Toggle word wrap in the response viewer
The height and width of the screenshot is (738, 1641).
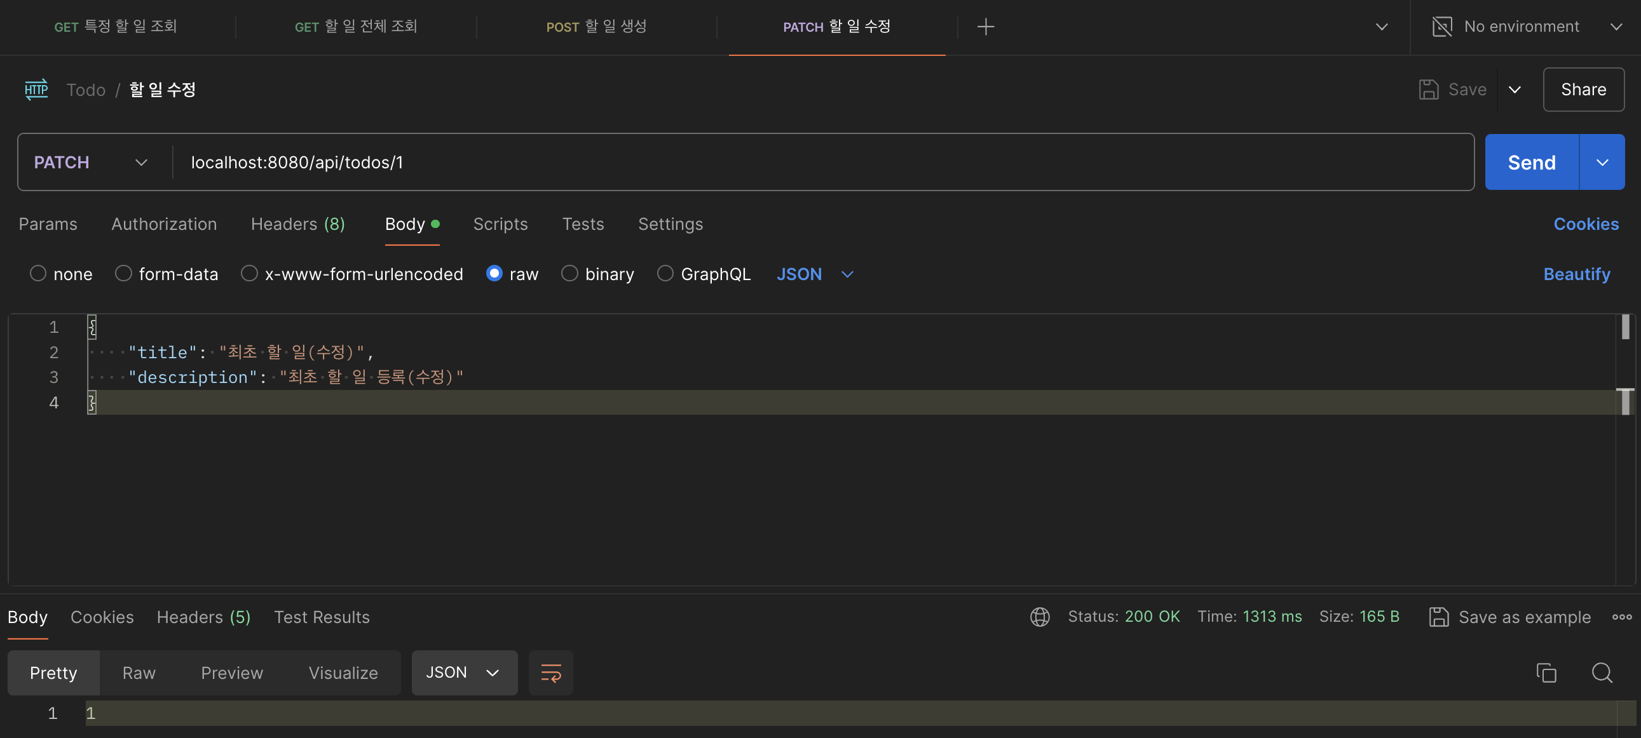coord(550,673)
